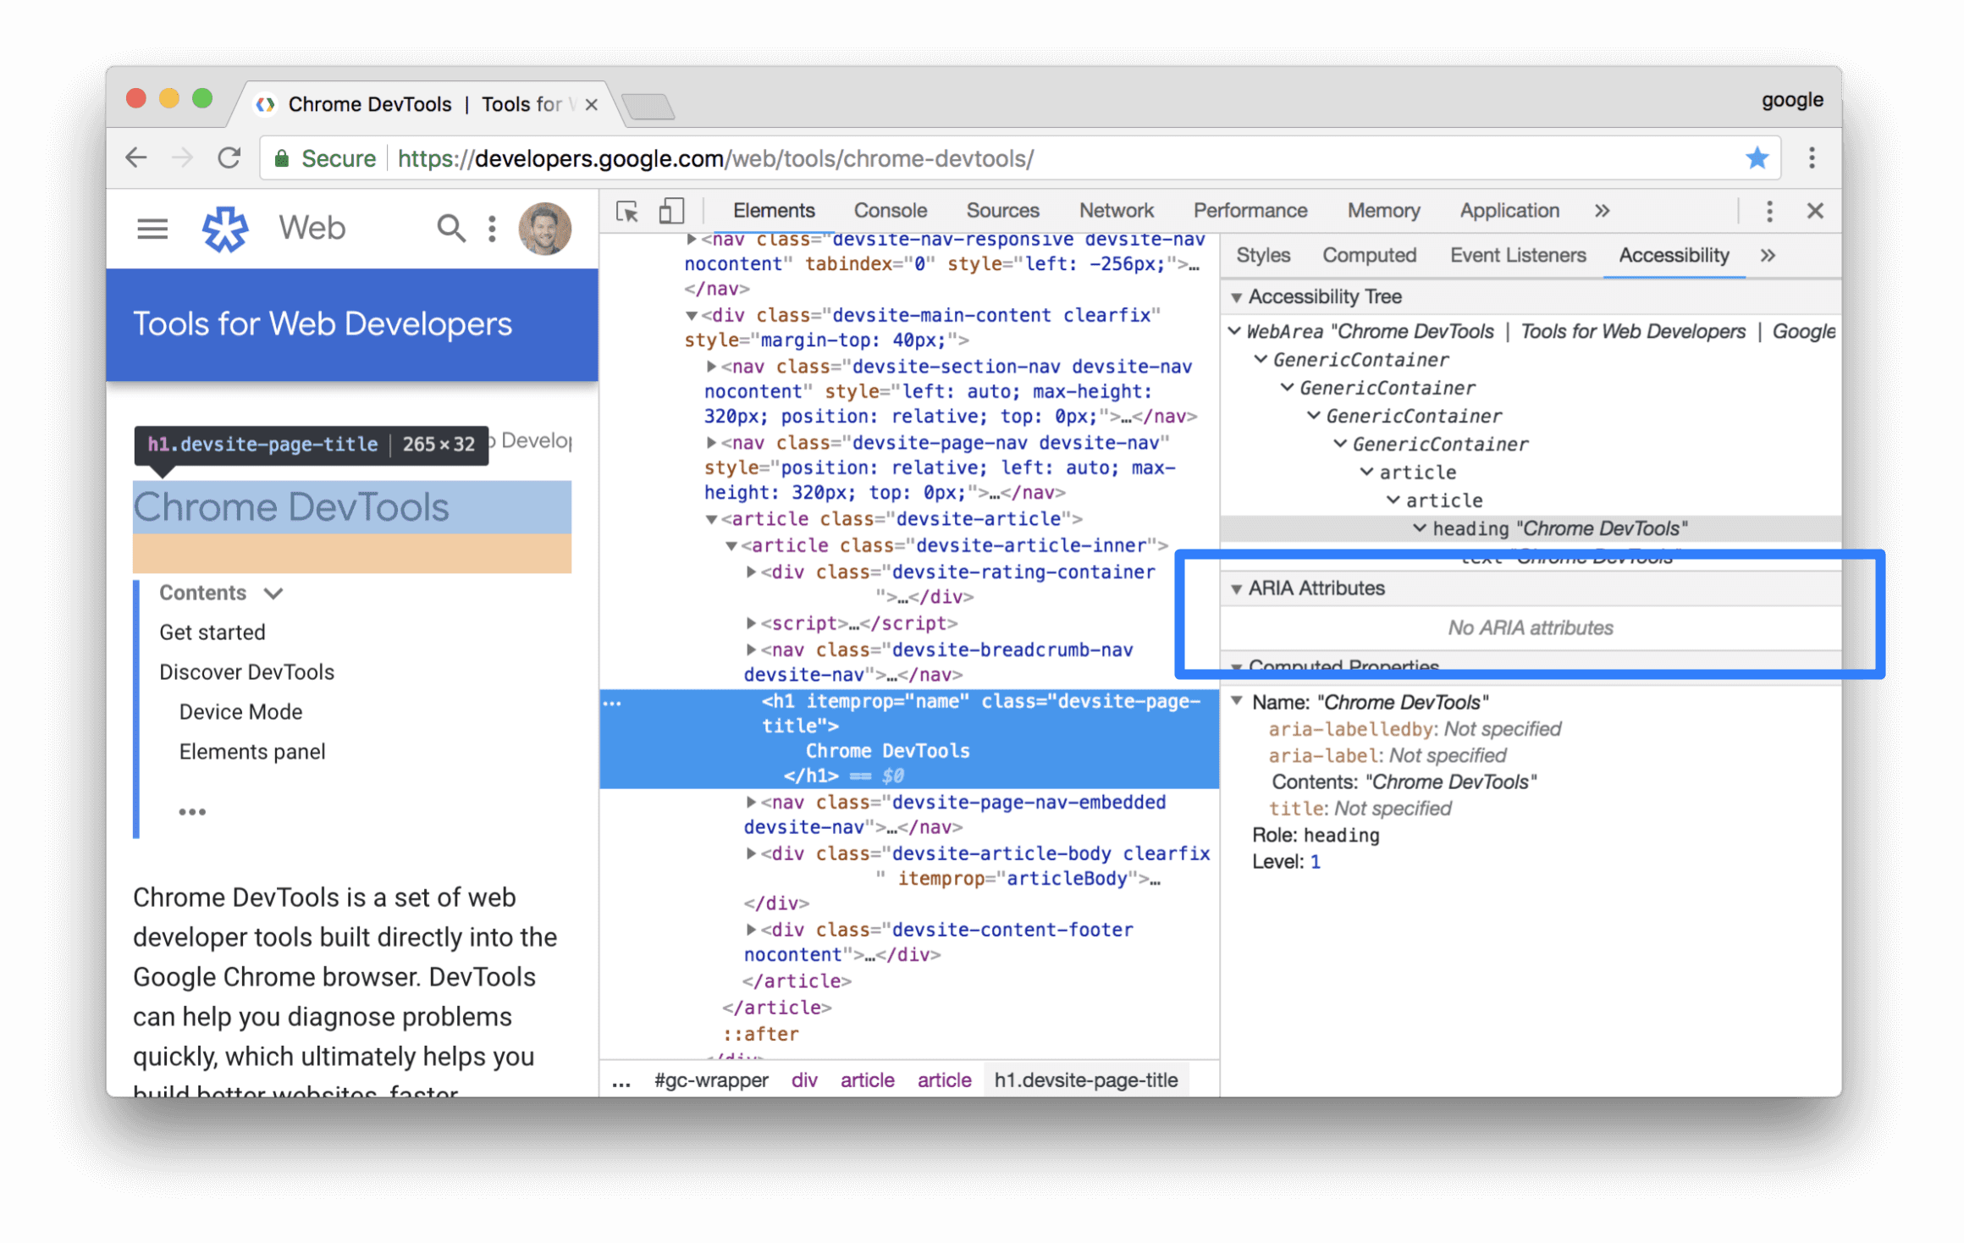Click the device toolbar toggle icon
The width and height of the screenshot is (1964, 1243).
tap(670, 211)
